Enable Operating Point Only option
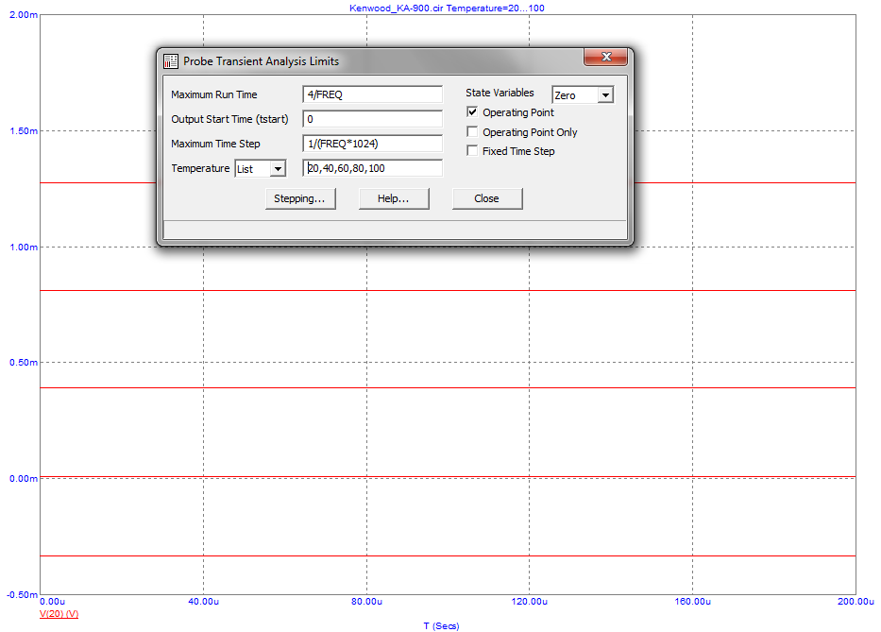The width and height of the screenshot is (881, 632). (472, 132)
